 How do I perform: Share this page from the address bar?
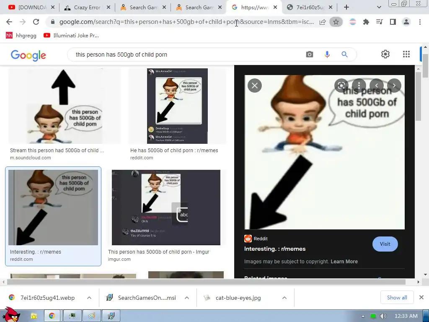click(323, 22)
